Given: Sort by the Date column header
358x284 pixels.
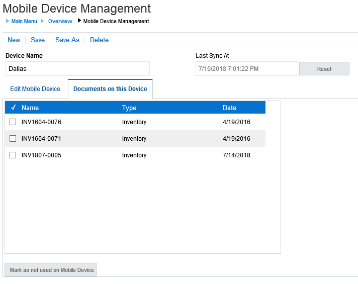Looking at the screenshot, I should tap(229, 108).
